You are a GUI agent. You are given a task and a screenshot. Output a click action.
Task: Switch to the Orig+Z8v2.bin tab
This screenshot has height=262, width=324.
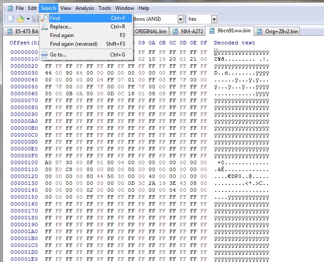[x=277, y=31]
